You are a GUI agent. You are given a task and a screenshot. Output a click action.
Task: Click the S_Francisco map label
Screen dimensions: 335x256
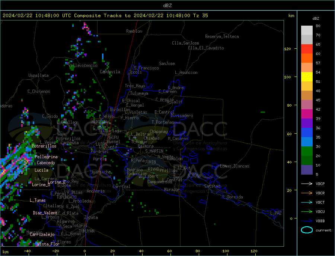(x=146, y=68)
